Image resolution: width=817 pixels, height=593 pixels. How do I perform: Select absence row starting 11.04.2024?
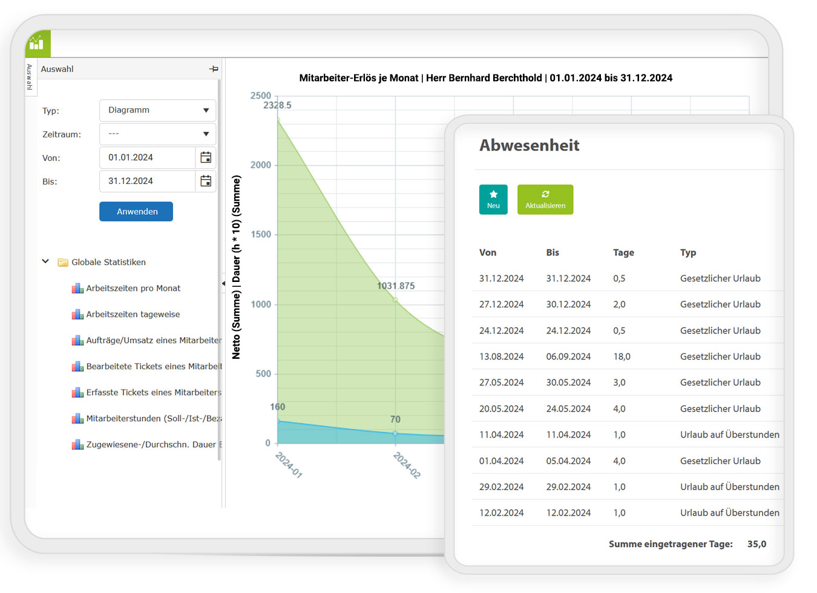628,434
